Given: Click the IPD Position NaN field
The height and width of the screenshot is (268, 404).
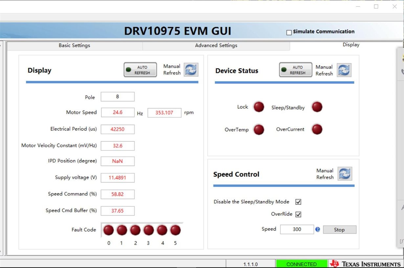Looking at the screenshot, I should (x=118, y=161).
